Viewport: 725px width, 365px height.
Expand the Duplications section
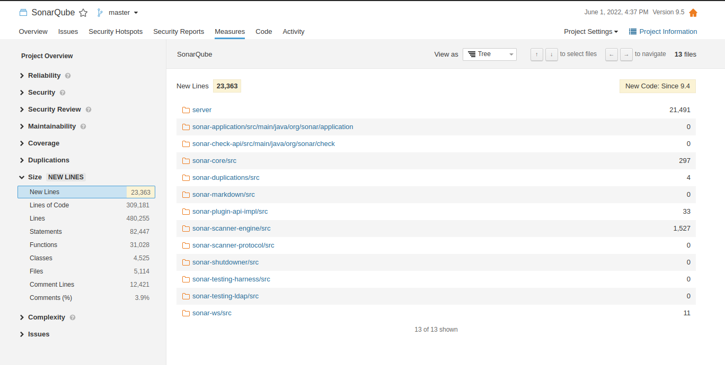[45, 160]
